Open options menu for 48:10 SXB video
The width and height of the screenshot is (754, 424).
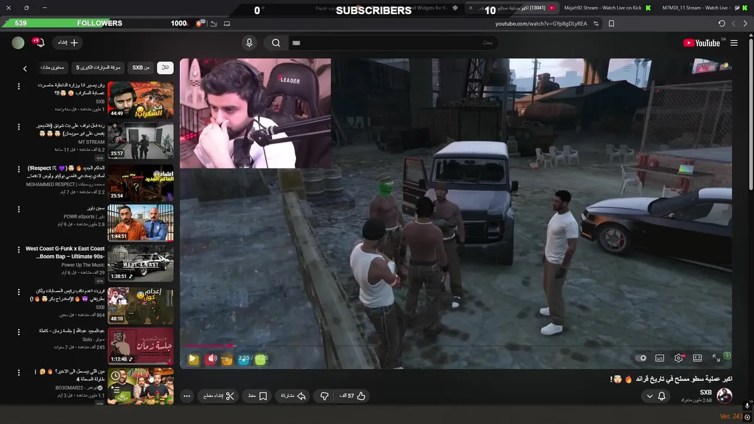pos(18,291)
